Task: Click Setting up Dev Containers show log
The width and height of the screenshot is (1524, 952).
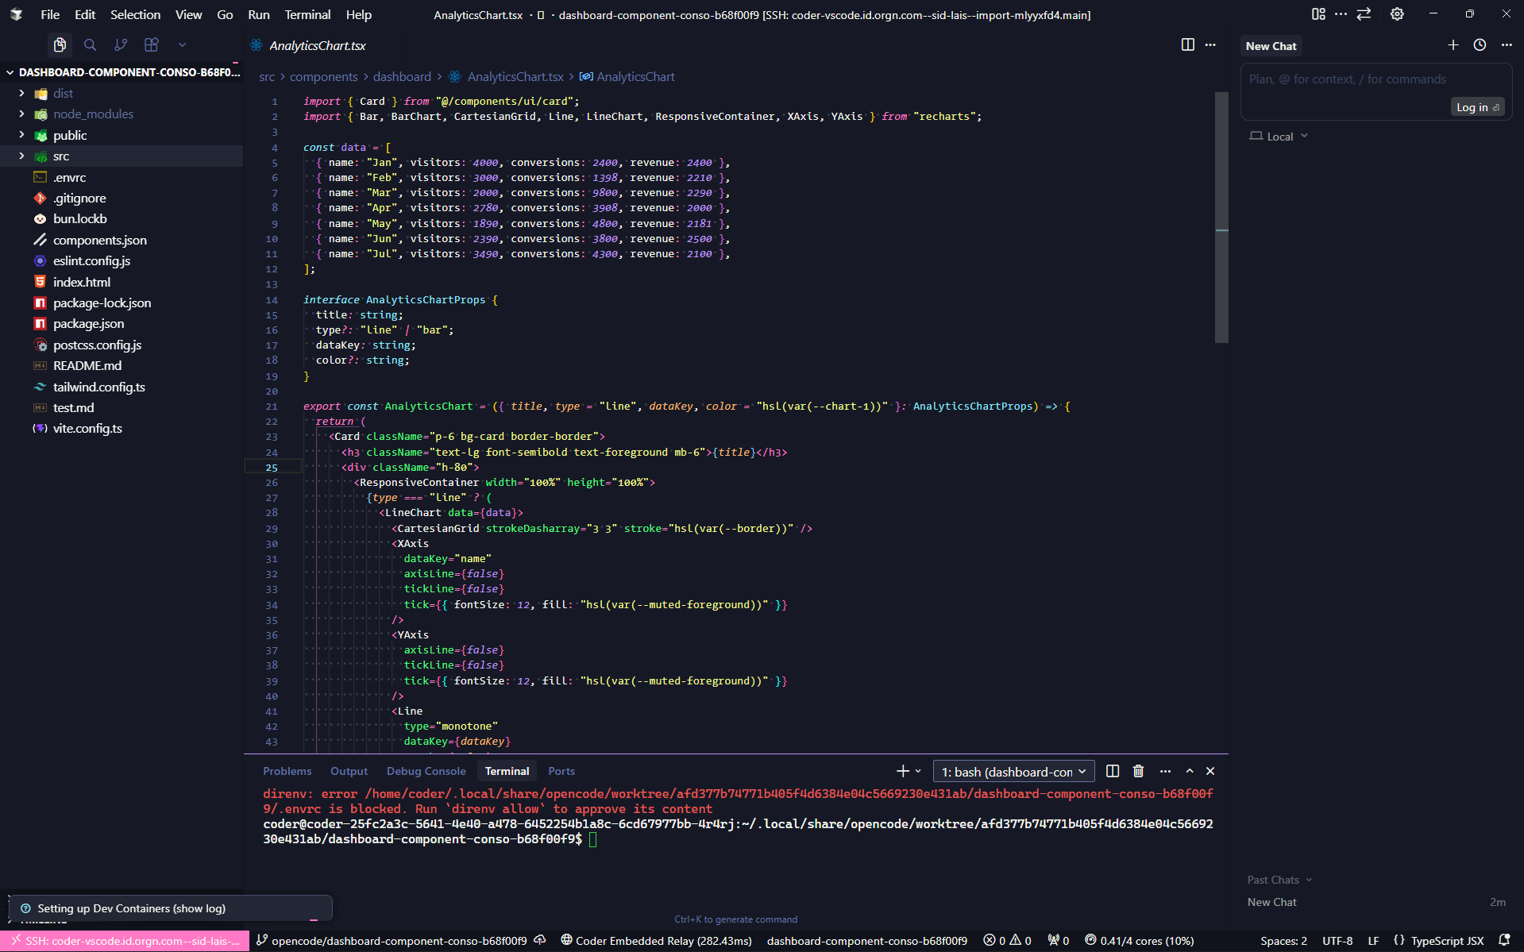Action: [x=131, y=908]
